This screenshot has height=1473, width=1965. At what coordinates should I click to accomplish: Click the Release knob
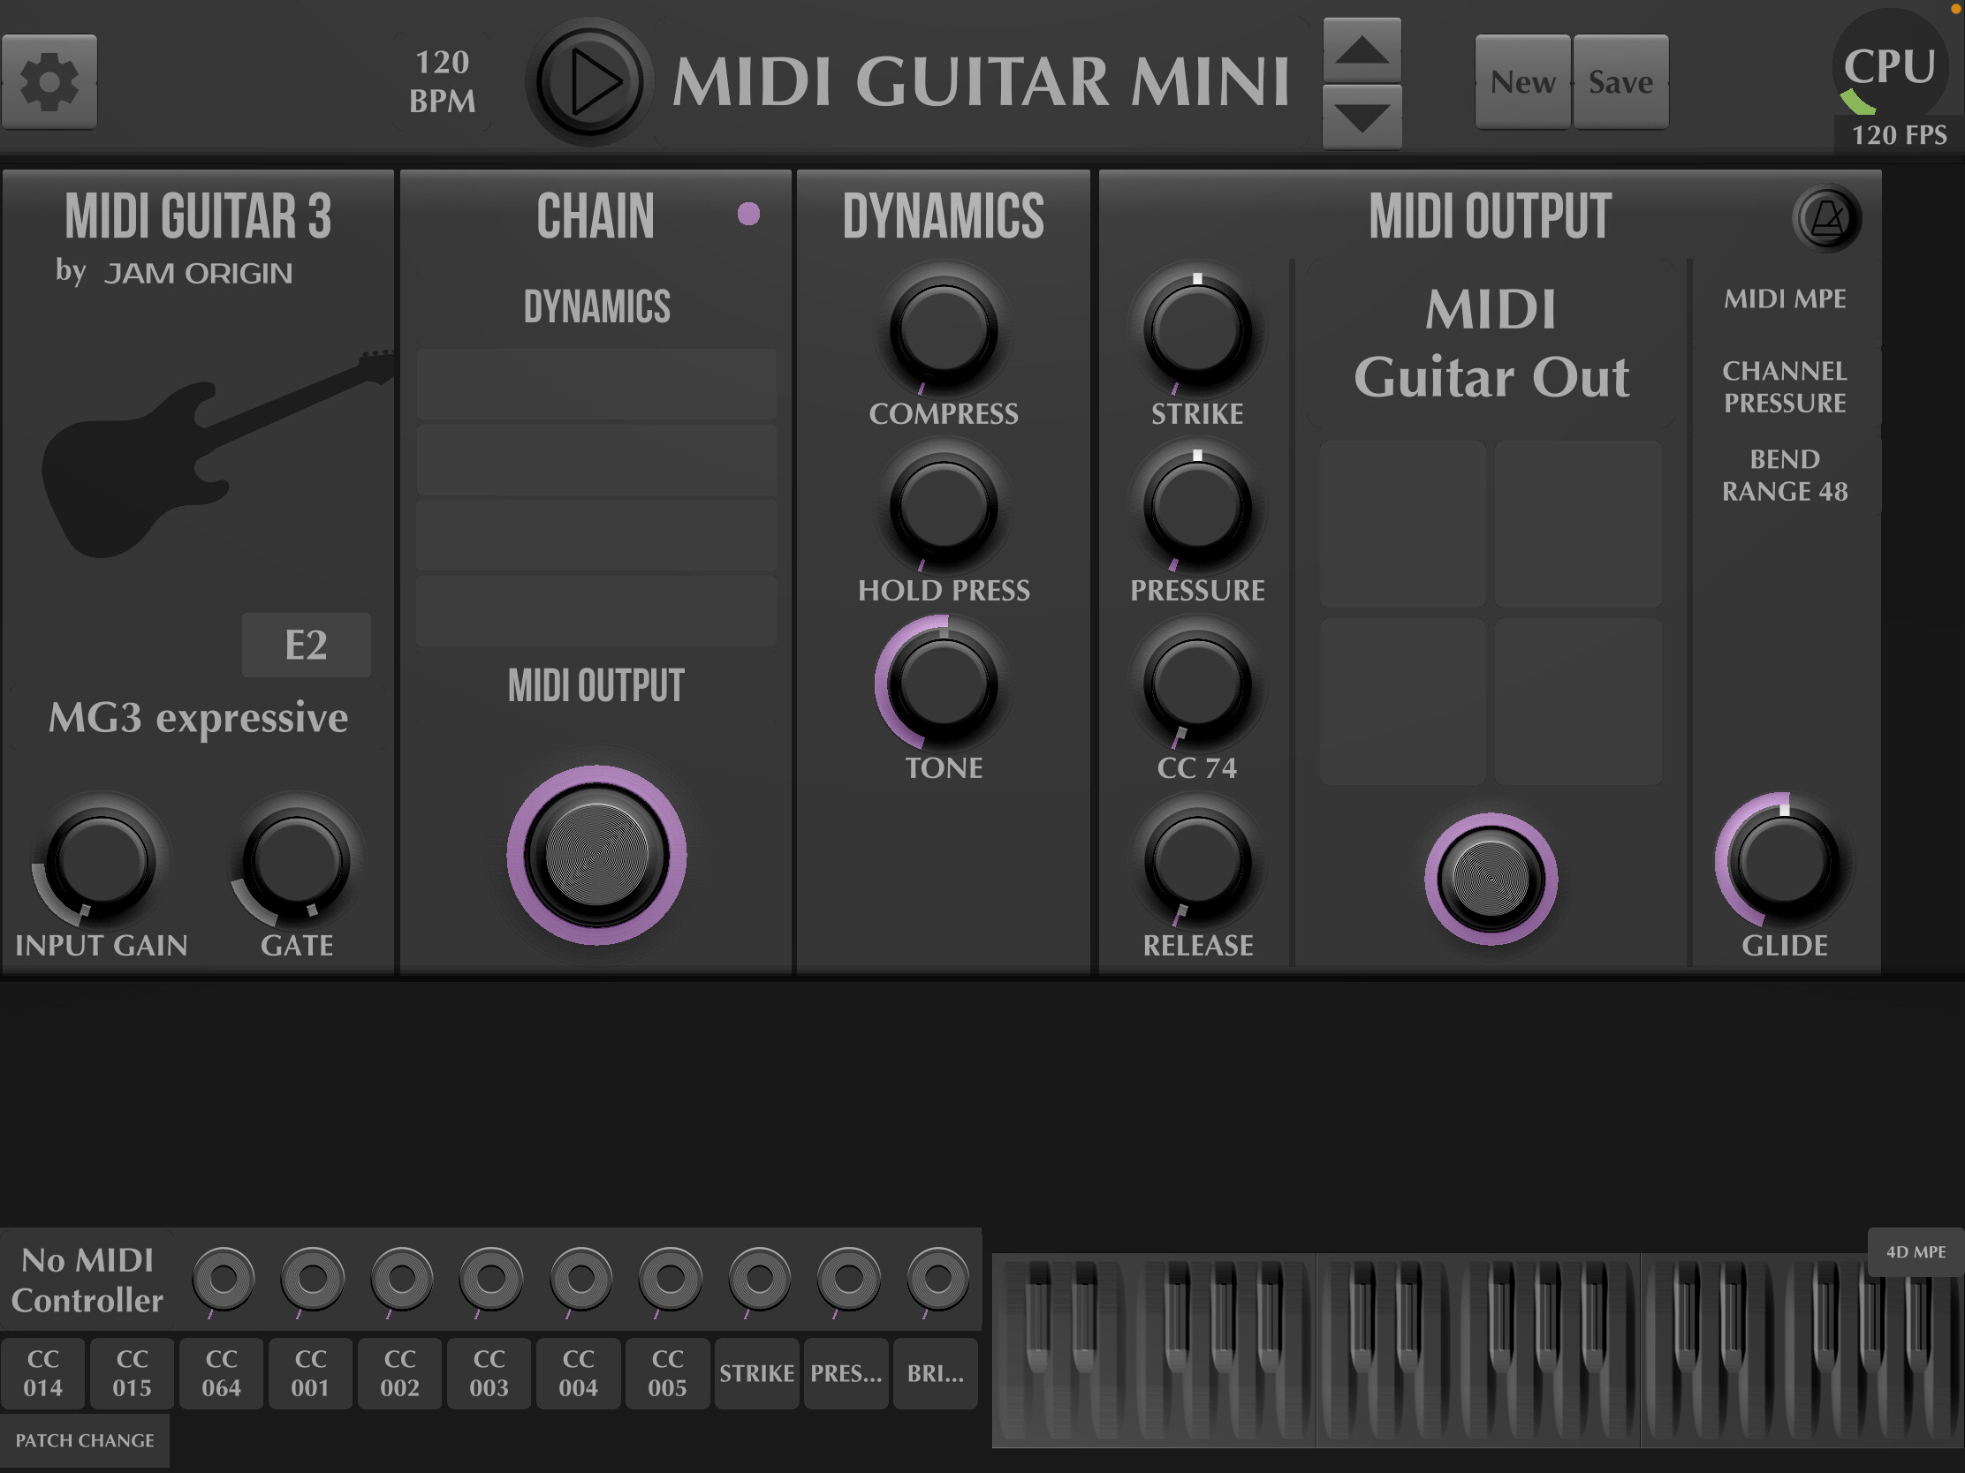(x=1196, y=861)
